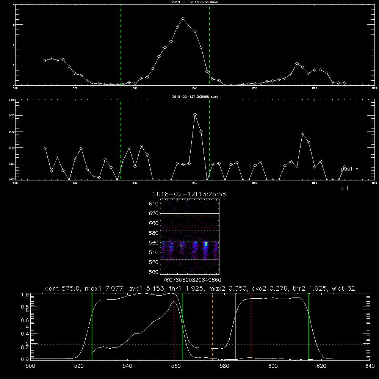This screenshot has height=379, width=379.
Task: Click the '580' x-axis label of bottom plot
Action: click(224, 366)
